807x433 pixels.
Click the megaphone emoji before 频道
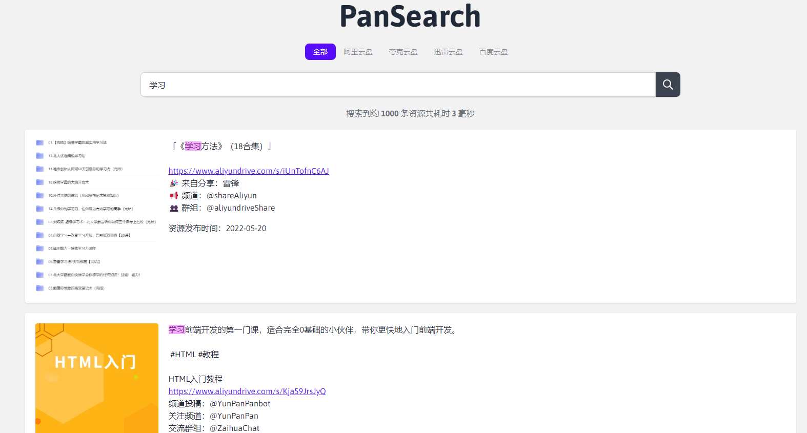pyautogui.click(x=174, y=196)
